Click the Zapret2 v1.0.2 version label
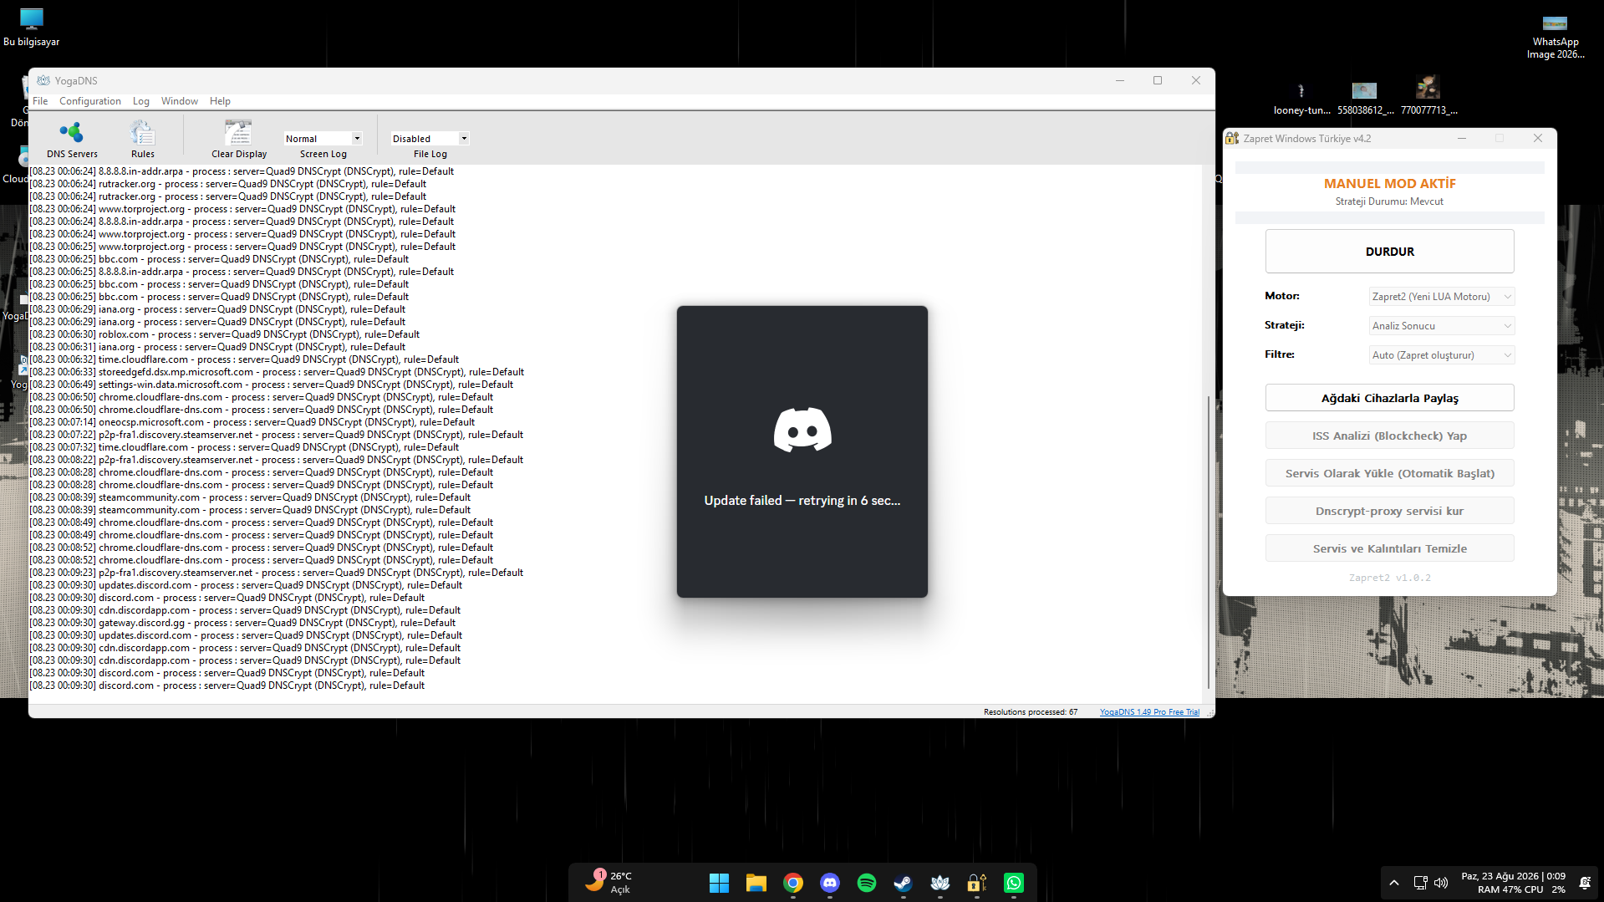The width and height of the screenshot is (1604, 902). coord(1389,578)
